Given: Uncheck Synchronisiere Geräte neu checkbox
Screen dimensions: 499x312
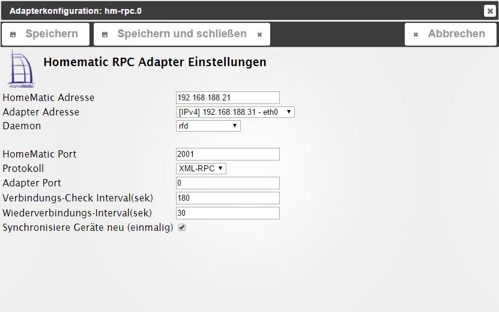Looking at the screenshot, I should tap(182, 227).
